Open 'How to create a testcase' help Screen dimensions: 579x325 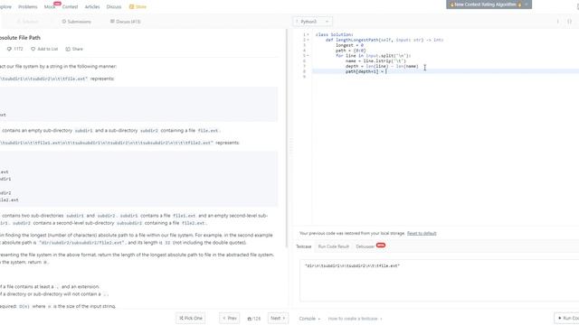click(355, 319)
